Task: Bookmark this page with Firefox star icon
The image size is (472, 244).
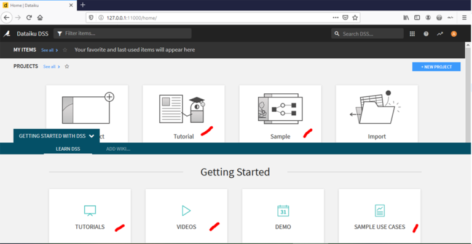Action: click(355, 18)
